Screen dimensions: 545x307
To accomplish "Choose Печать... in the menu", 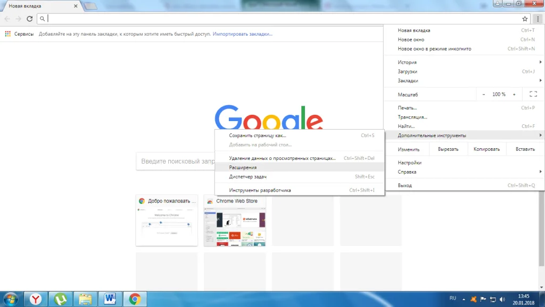I will pos(464,108).
